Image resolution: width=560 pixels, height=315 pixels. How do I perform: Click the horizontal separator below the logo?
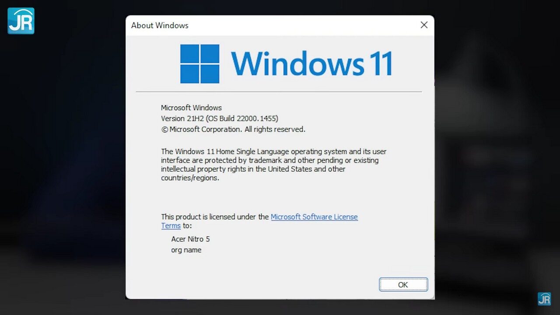(x=279, y=92)
